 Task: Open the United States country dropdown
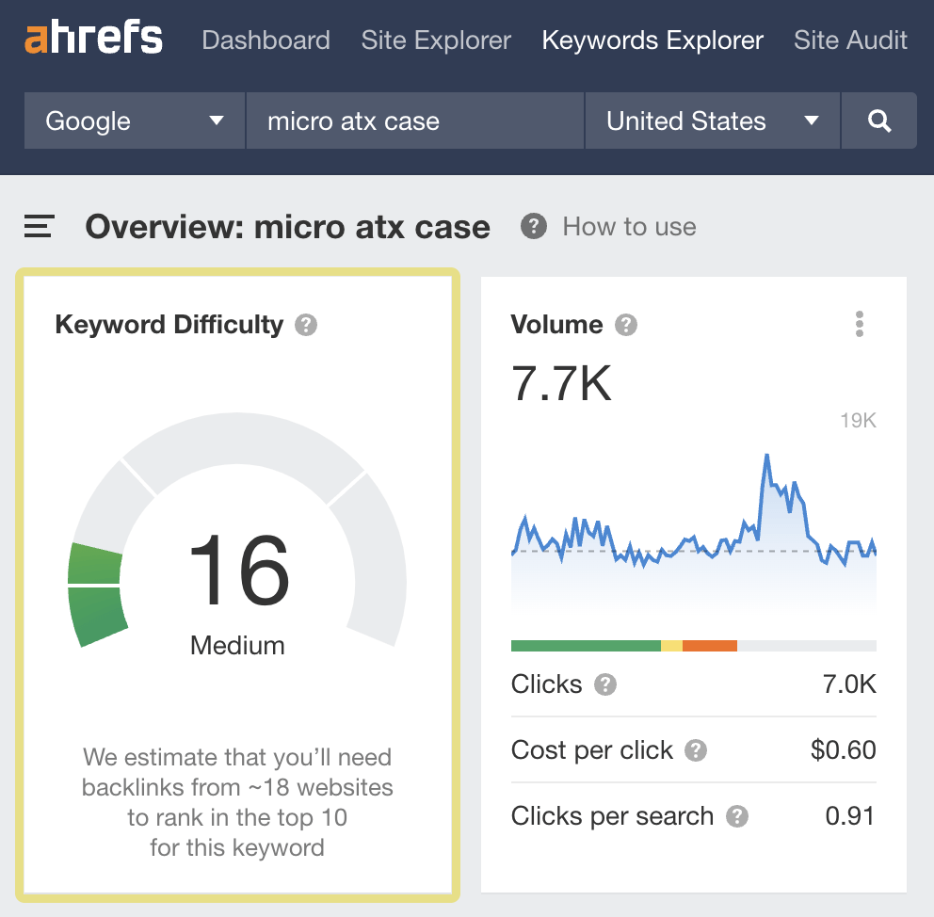[711, 121]
